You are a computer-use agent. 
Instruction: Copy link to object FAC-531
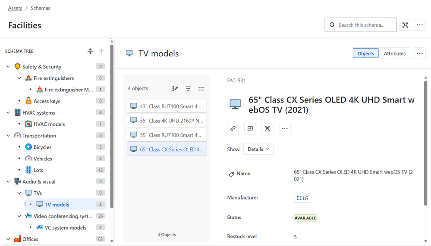click(x=233, y=128)
